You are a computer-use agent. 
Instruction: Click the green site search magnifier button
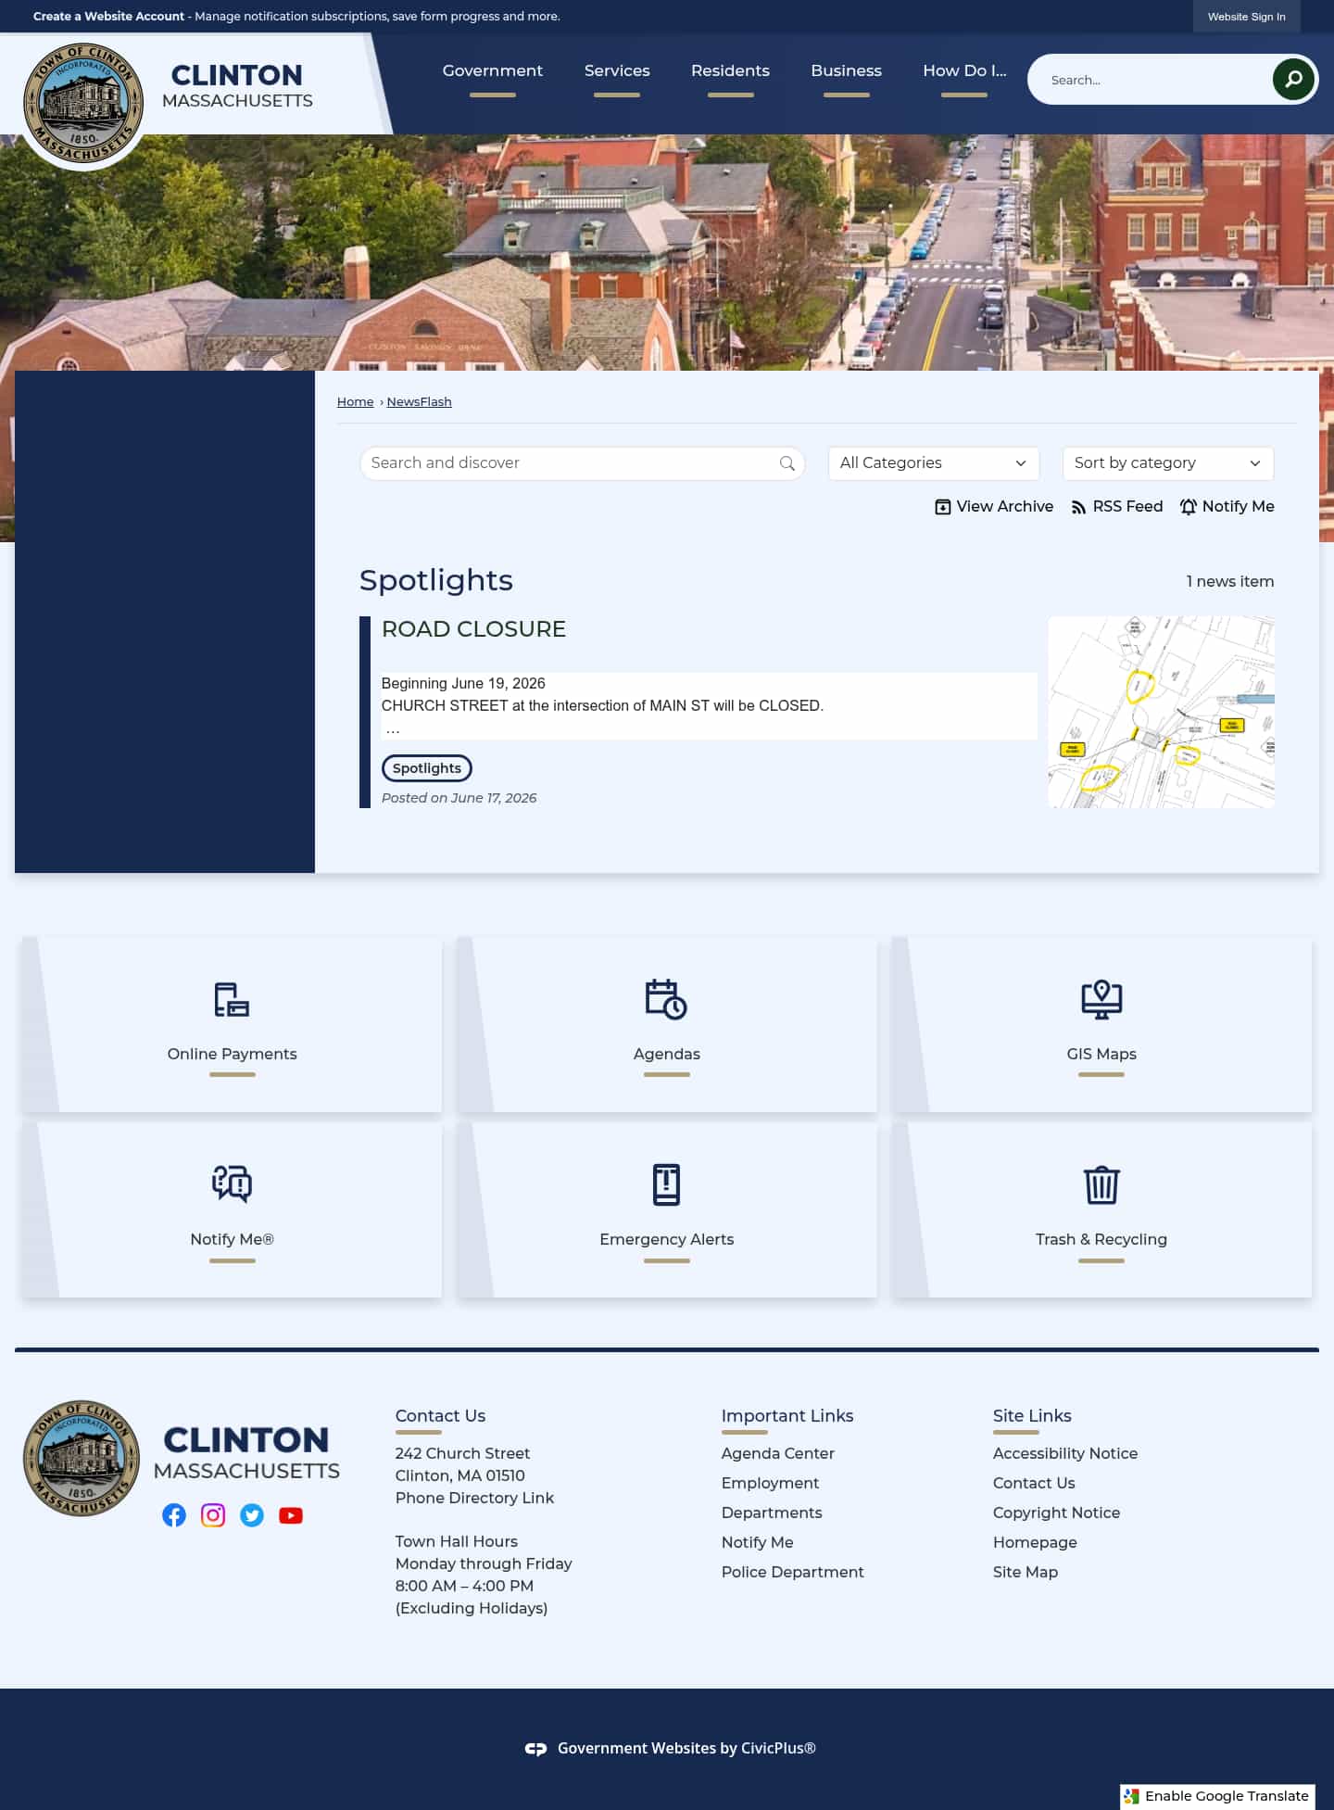pos(1293,80)
